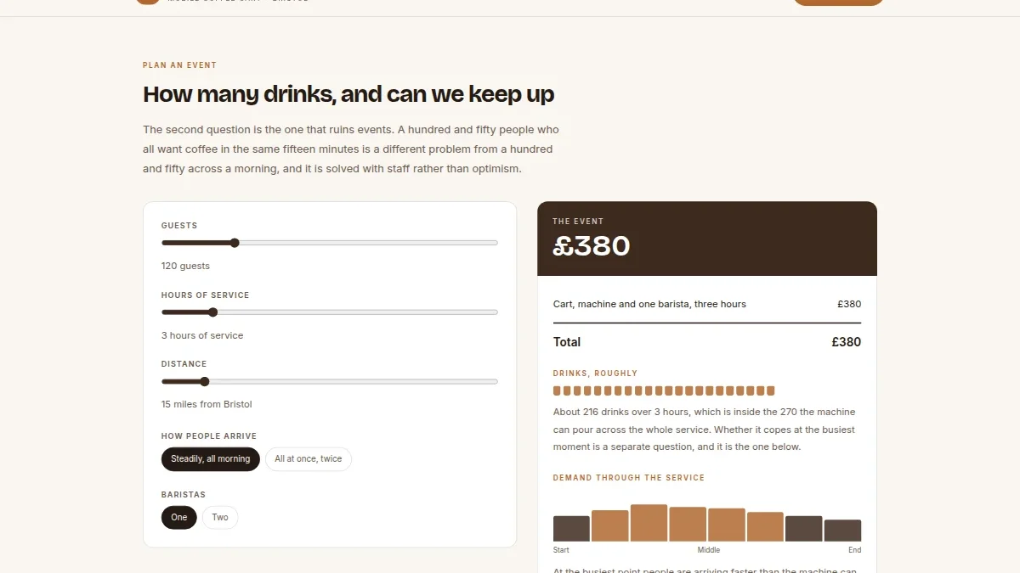The height and width of the screenshot is (573, 1020).
Task: Click the last drink marker in the row
Action: pos(771,391)
